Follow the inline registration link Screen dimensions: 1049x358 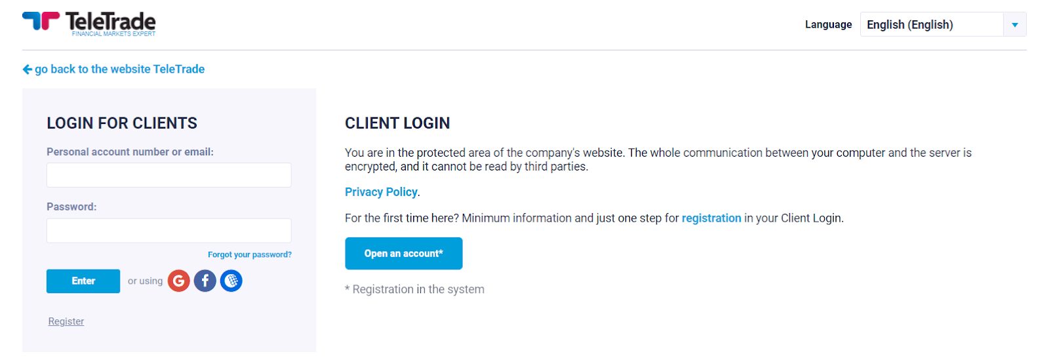[711, 218]
